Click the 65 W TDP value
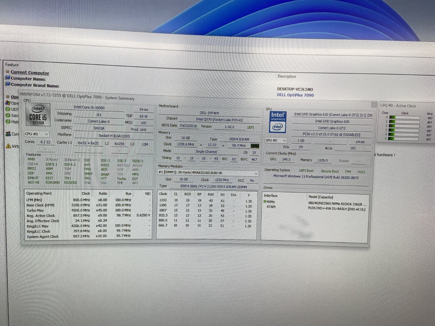The height and width of the screenshot is (326, 435). [x=143, y=116]
